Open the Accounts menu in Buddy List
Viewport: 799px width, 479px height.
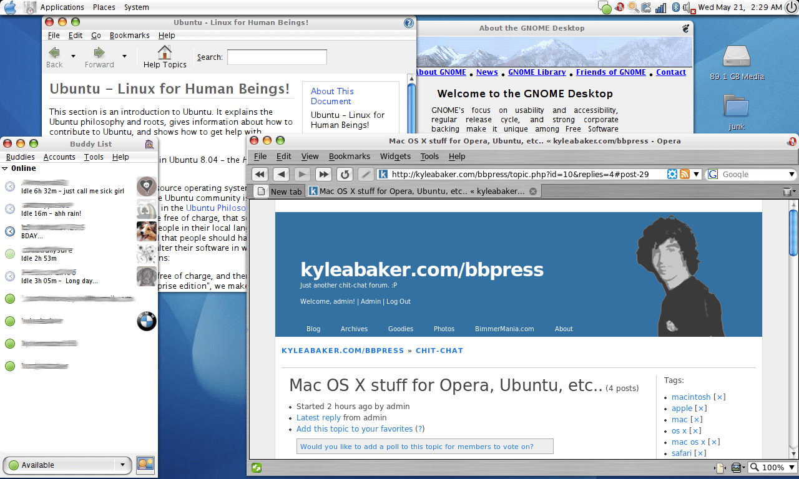click(x=59, y=157)
